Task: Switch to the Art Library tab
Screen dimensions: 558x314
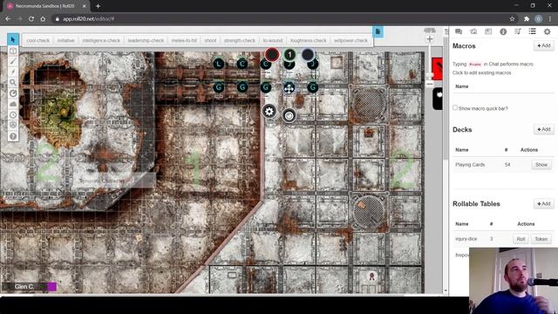Action: click(x=473, y=31)
